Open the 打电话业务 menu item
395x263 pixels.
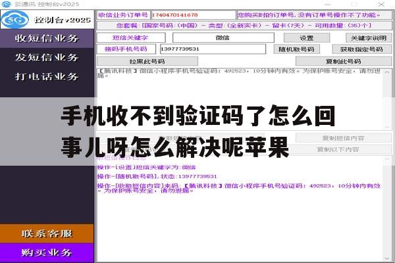click(47, 76)
